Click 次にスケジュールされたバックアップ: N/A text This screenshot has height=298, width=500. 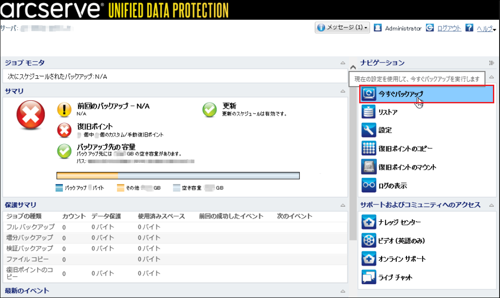(x=58, y=77)
